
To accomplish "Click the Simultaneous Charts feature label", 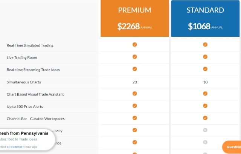I will pyautogui.click(x=24, y=82).
